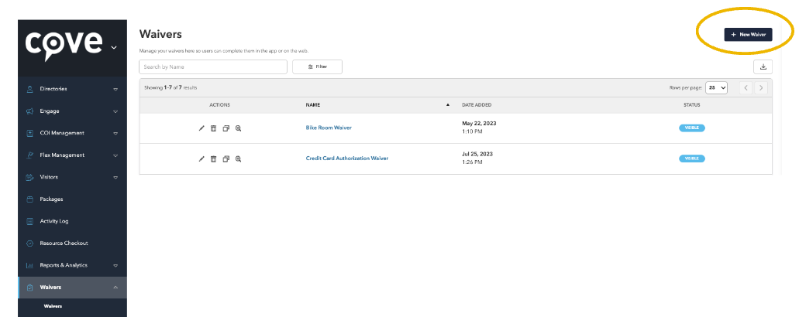Screen dimensions: 799x317
Task: Expand the Directories menu arrow
Action: pyautogui.click(x=115, y=90)
